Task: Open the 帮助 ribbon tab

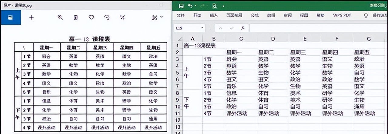Action: click(x=320, y=15)
